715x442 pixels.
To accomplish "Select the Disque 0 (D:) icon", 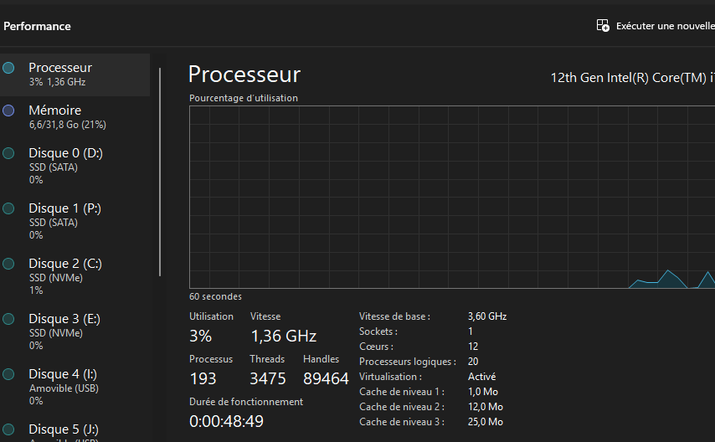I will pyautogui.click(x=8, y=153).
